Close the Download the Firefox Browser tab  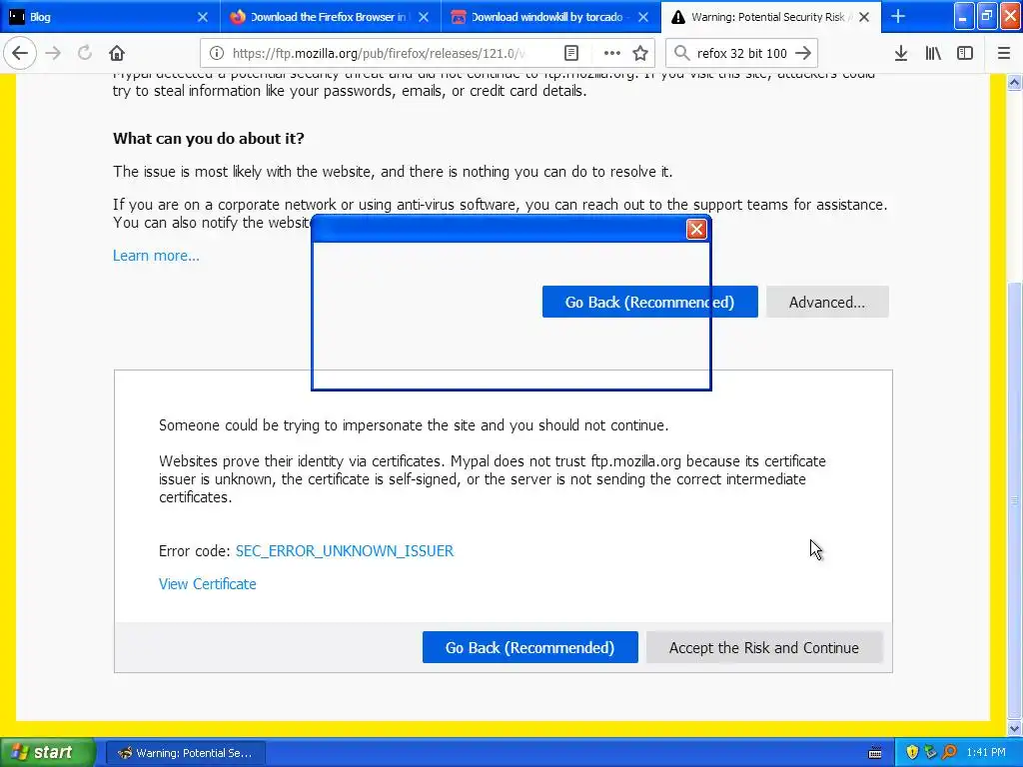tap(424, 17)
